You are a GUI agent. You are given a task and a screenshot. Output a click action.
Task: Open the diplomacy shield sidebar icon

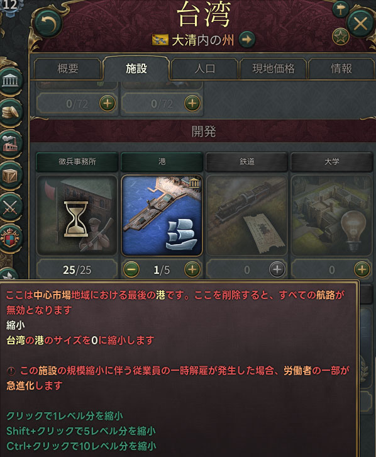tap(11, 239)
